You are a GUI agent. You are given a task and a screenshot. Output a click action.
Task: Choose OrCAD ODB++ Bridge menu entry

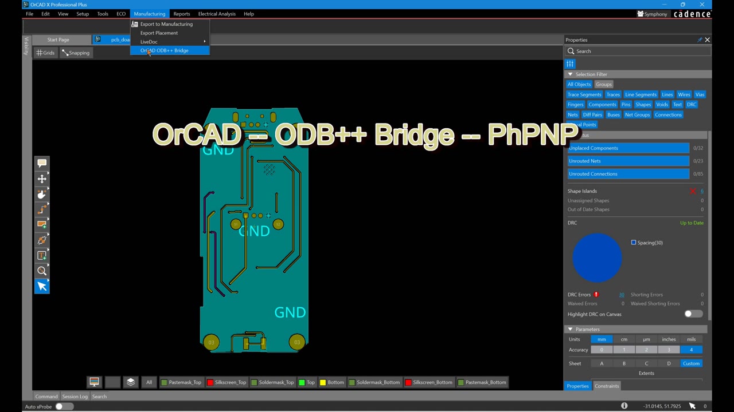[x=170, y=50]
